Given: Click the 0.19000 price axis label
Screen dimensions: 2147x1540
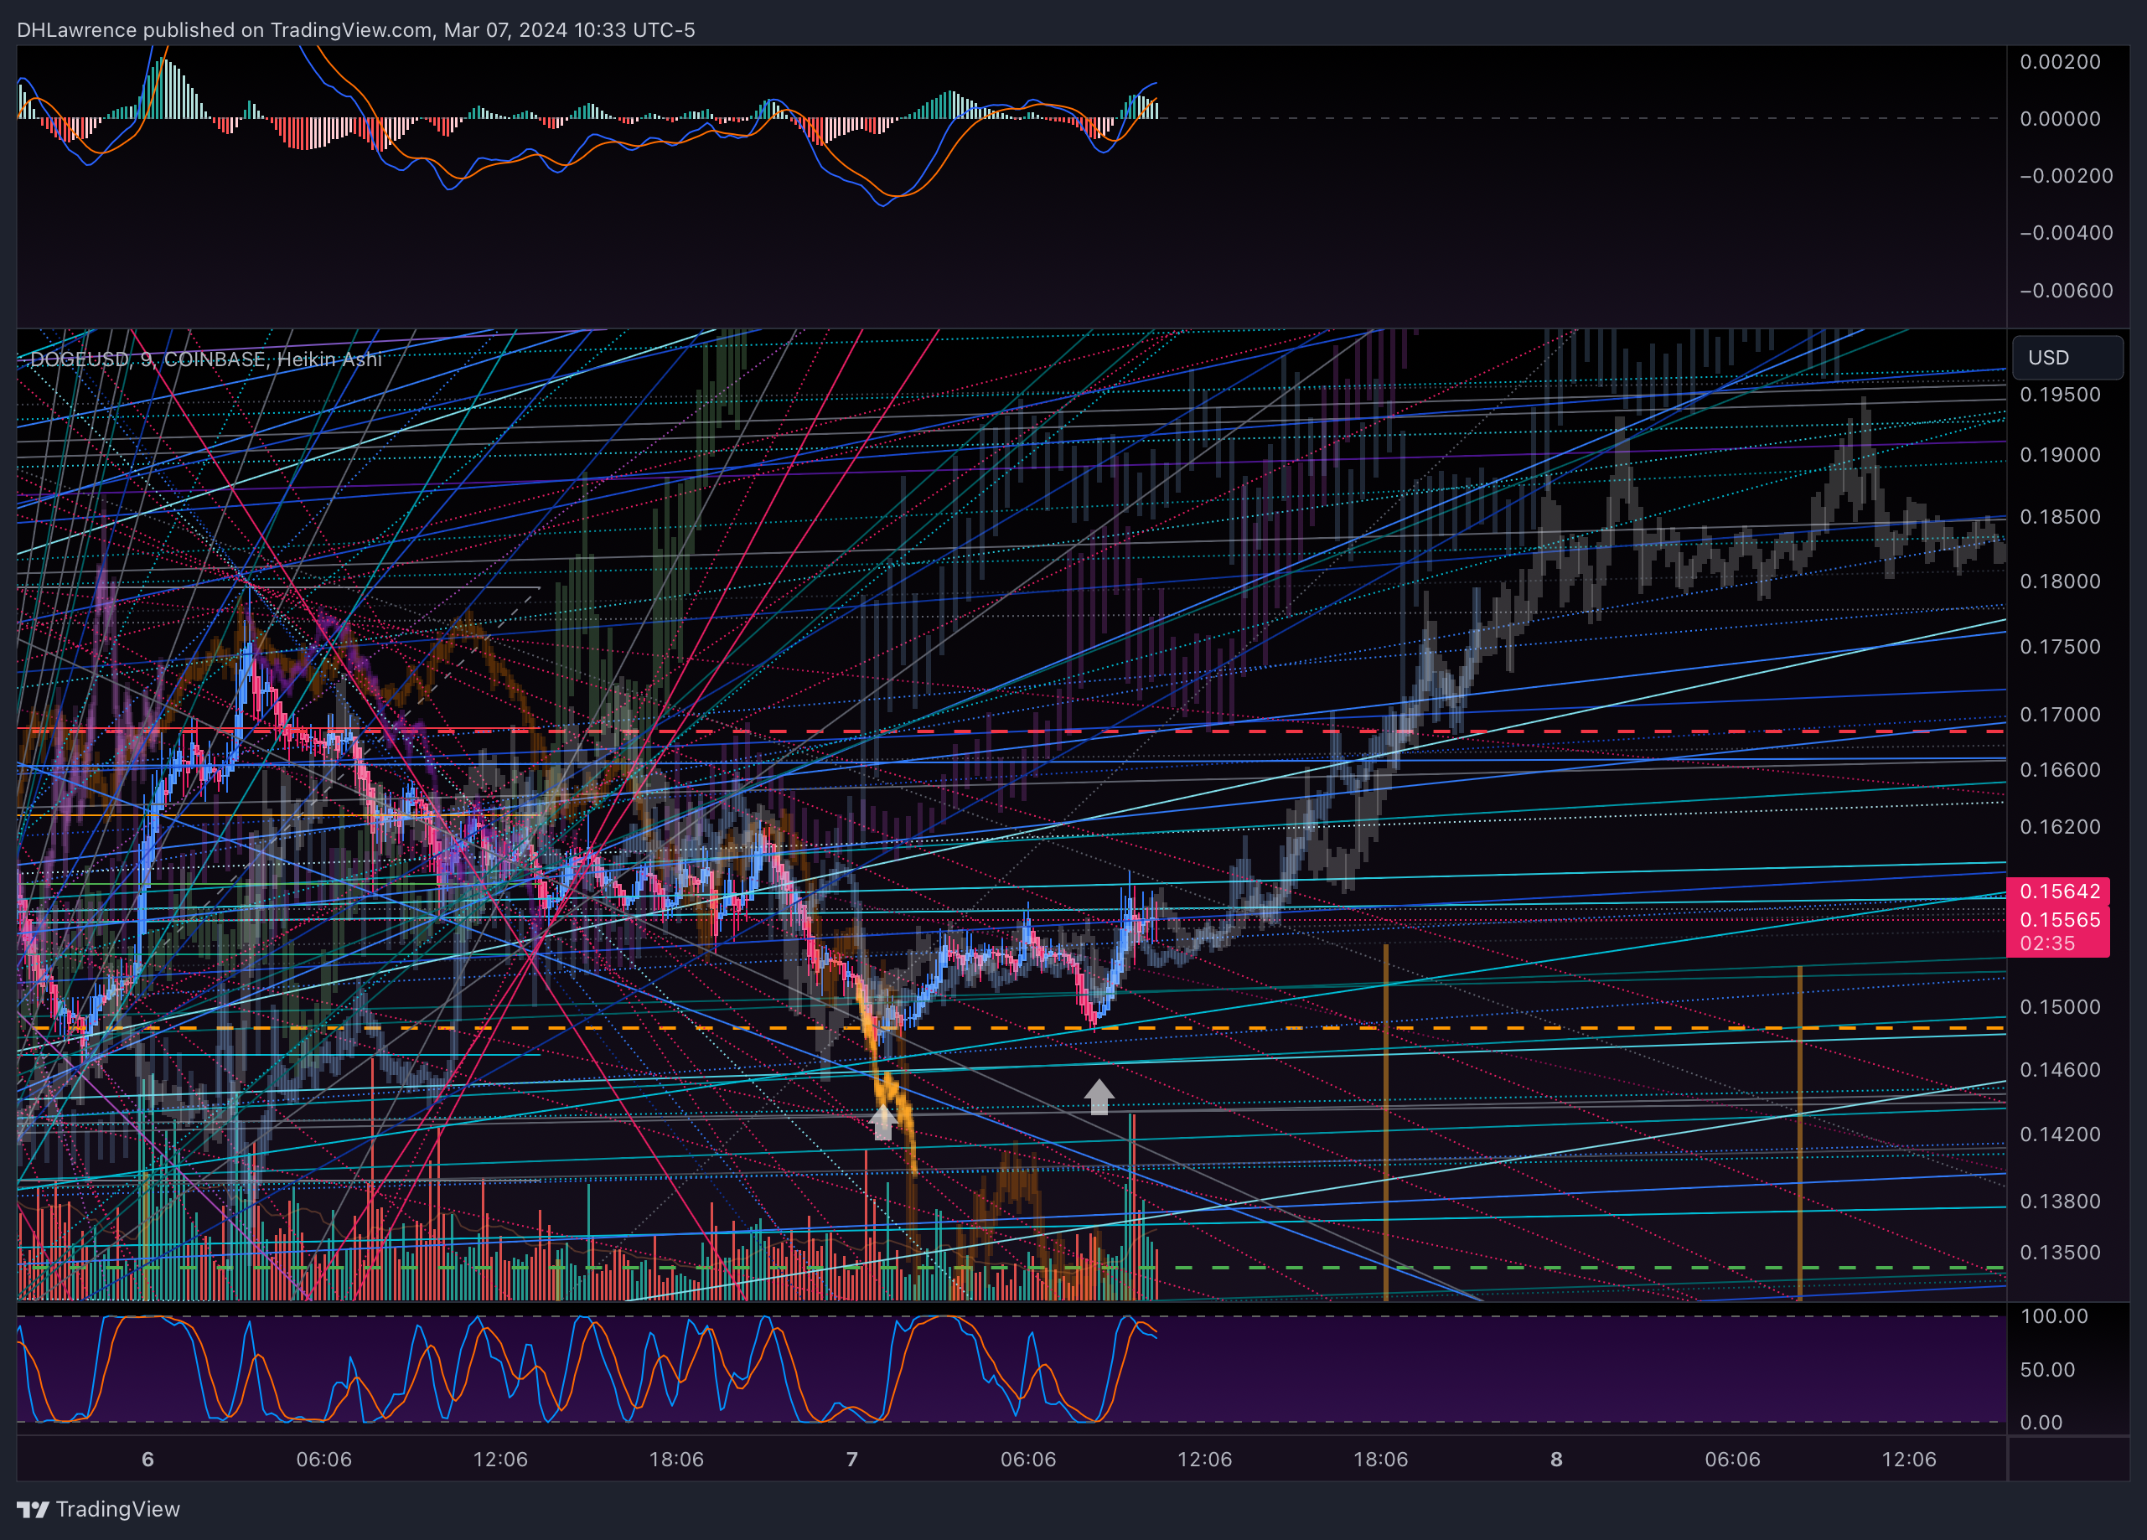Looking at the screenshot, I should tap(2060, 454).
